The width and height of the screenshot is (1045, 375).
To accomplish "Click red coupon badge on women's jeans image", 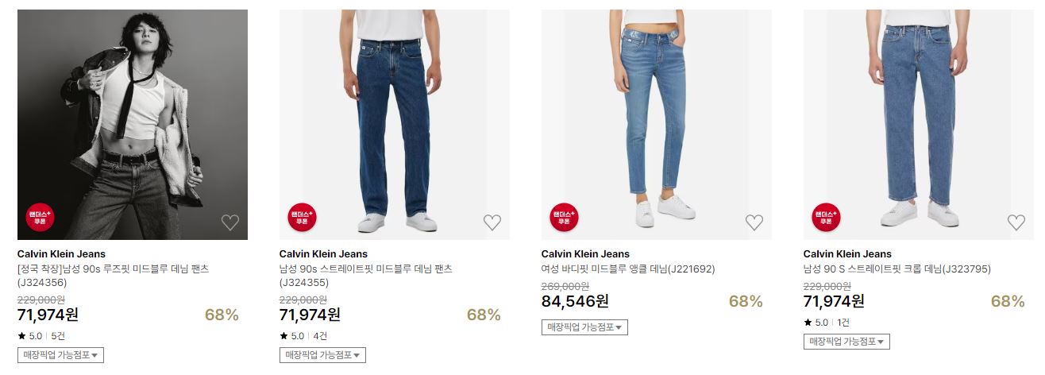I will (x=564, y=218).
